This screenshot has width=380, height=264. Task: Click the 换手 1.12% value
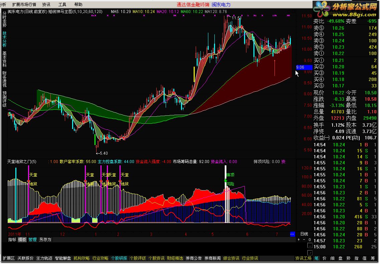click(338, 125)
